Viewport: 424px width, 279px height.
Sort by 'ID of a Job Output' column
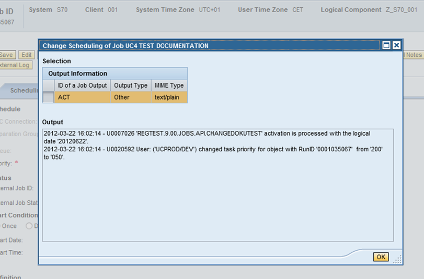pyautogui.click(x=82, y=85)
